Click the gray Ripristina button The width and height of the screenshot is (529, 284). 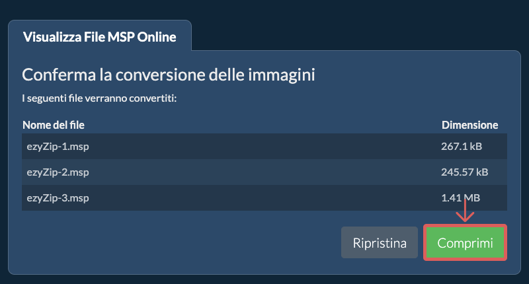coord(380,242)
